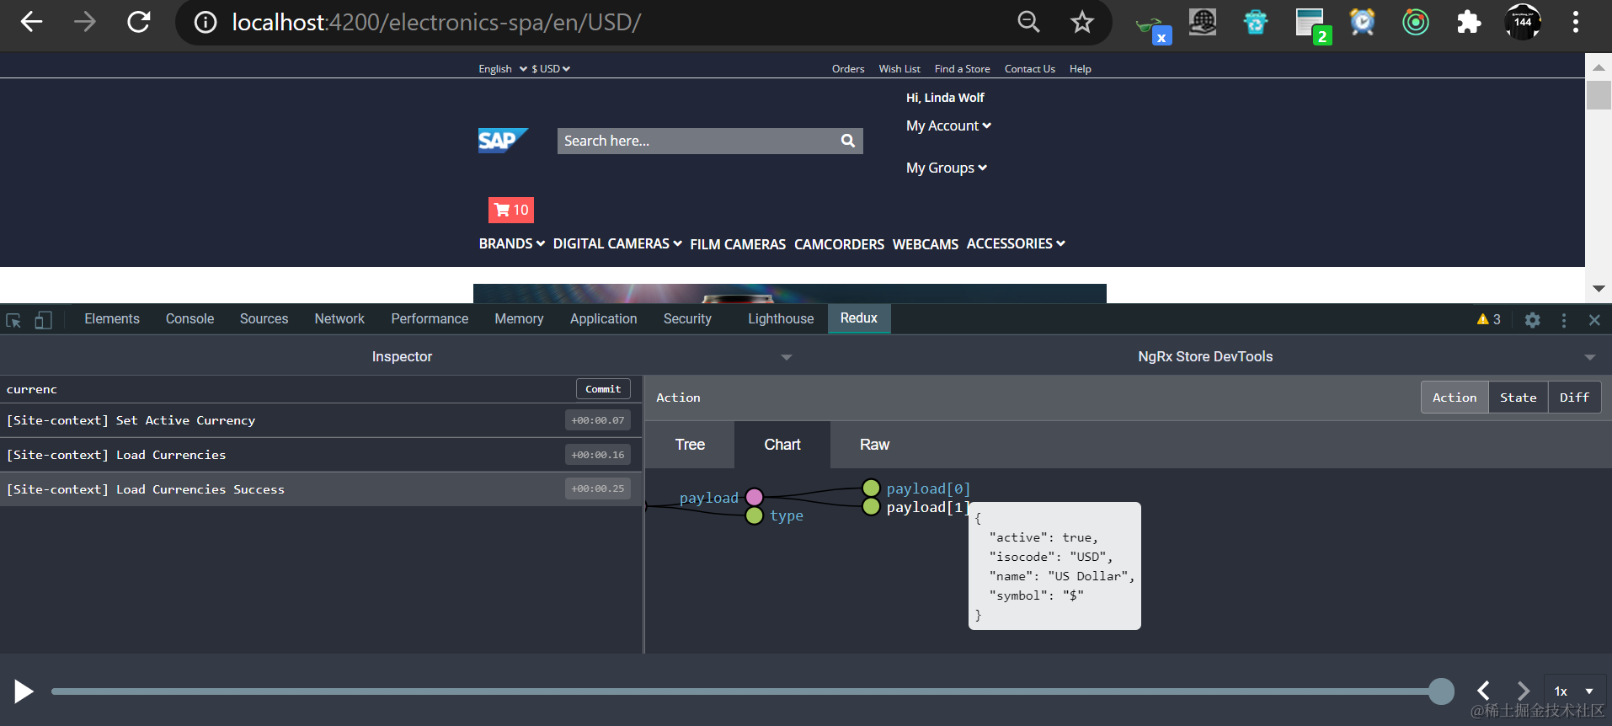Open the Network DevTools tab
The width and height of the screenshot is (1612, 726).
(339, 319)
